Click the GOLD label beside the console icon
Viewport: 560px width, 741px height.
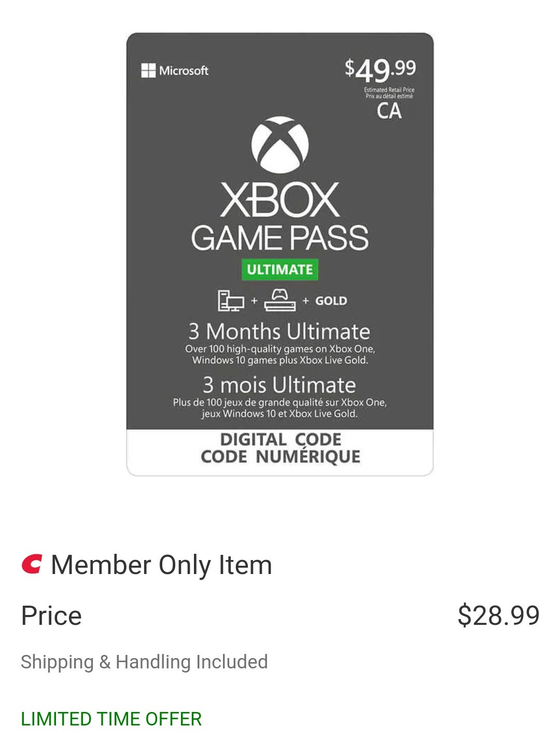[331, 301]
